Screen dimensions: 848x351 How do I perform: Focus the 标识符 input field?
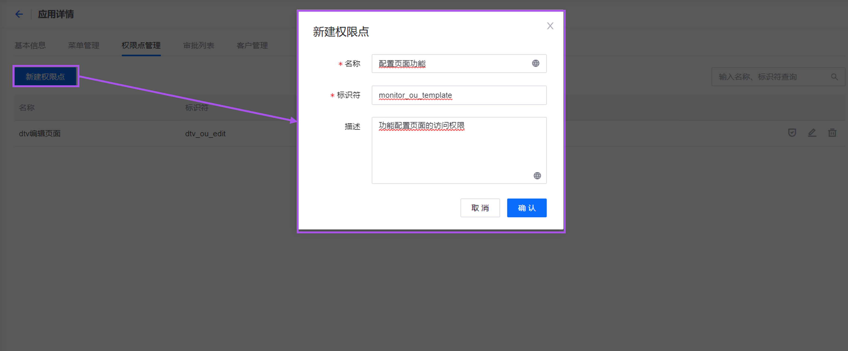459,95
